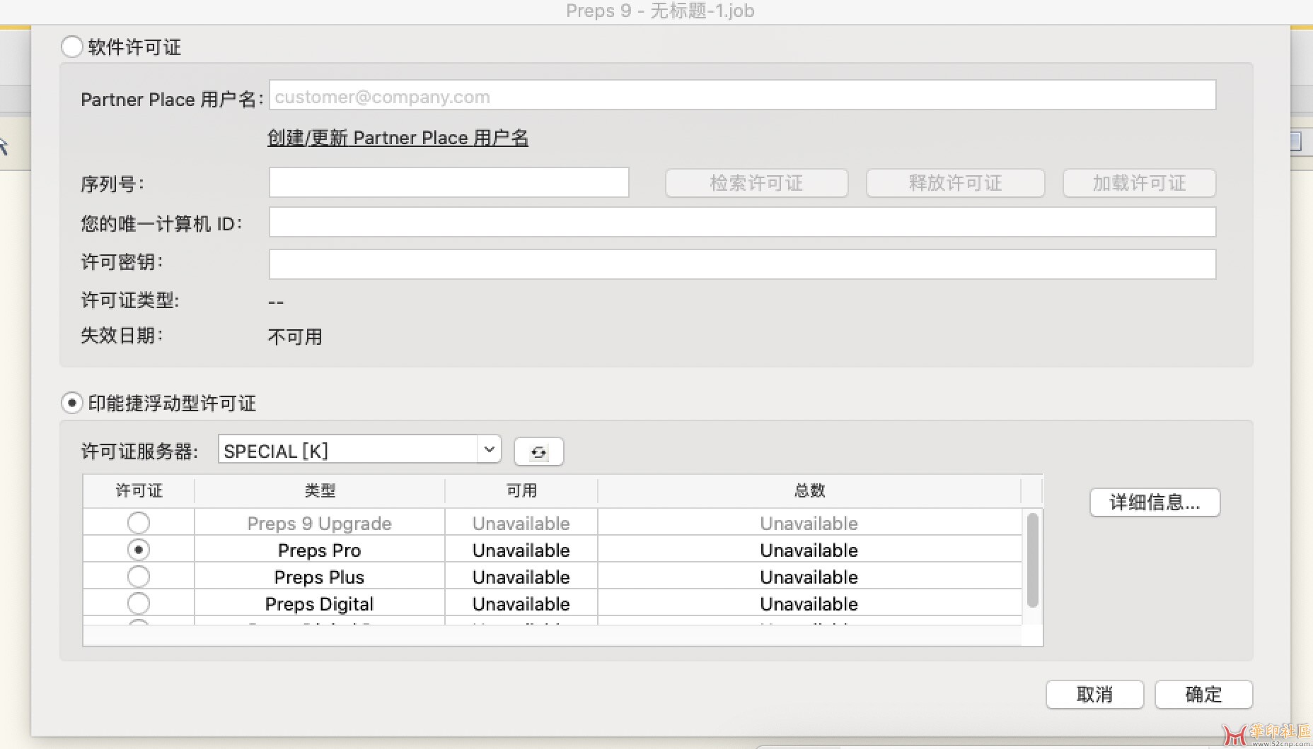Click the 许可密钥 input field
This screenshot has width=1313, height=749.
(742, 264)
